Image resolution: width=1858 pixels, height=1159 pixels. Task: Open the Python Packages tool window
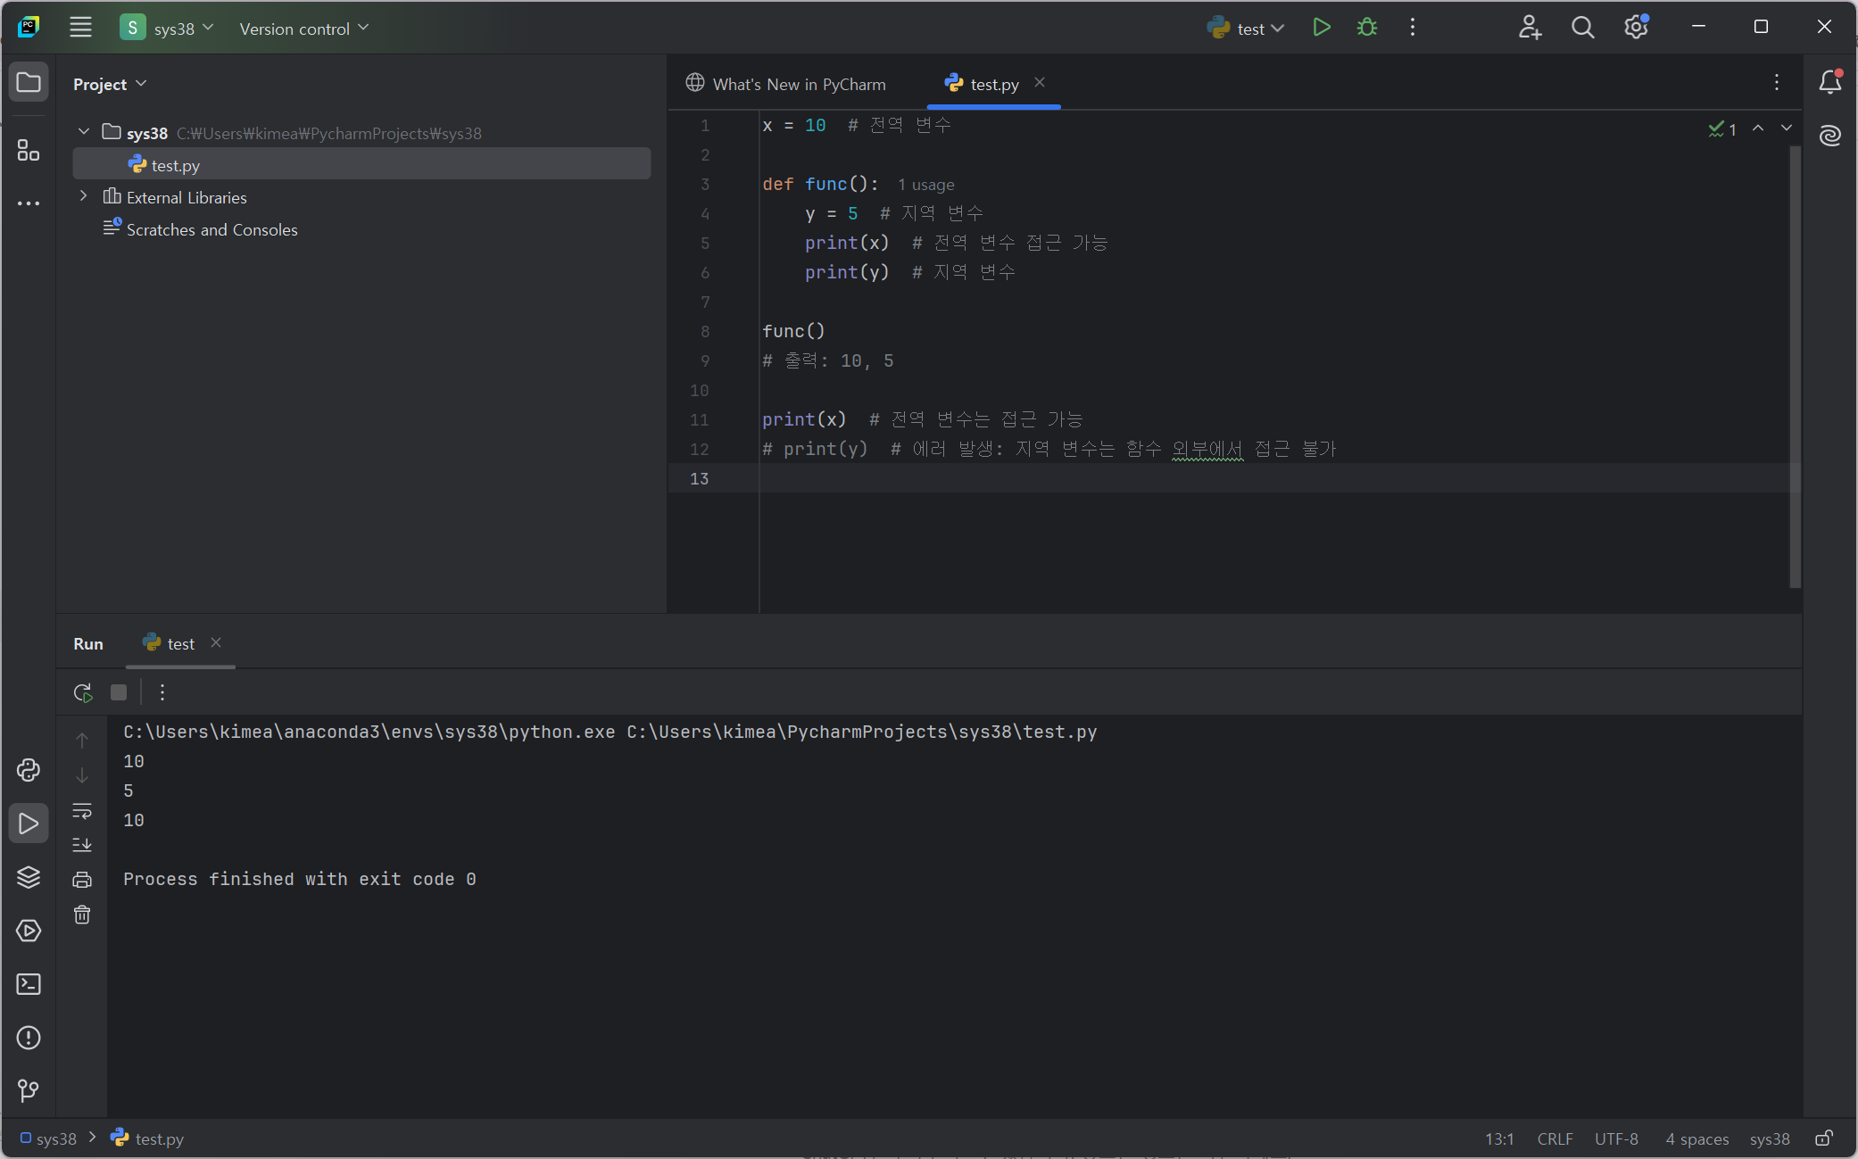coord(29,877)
